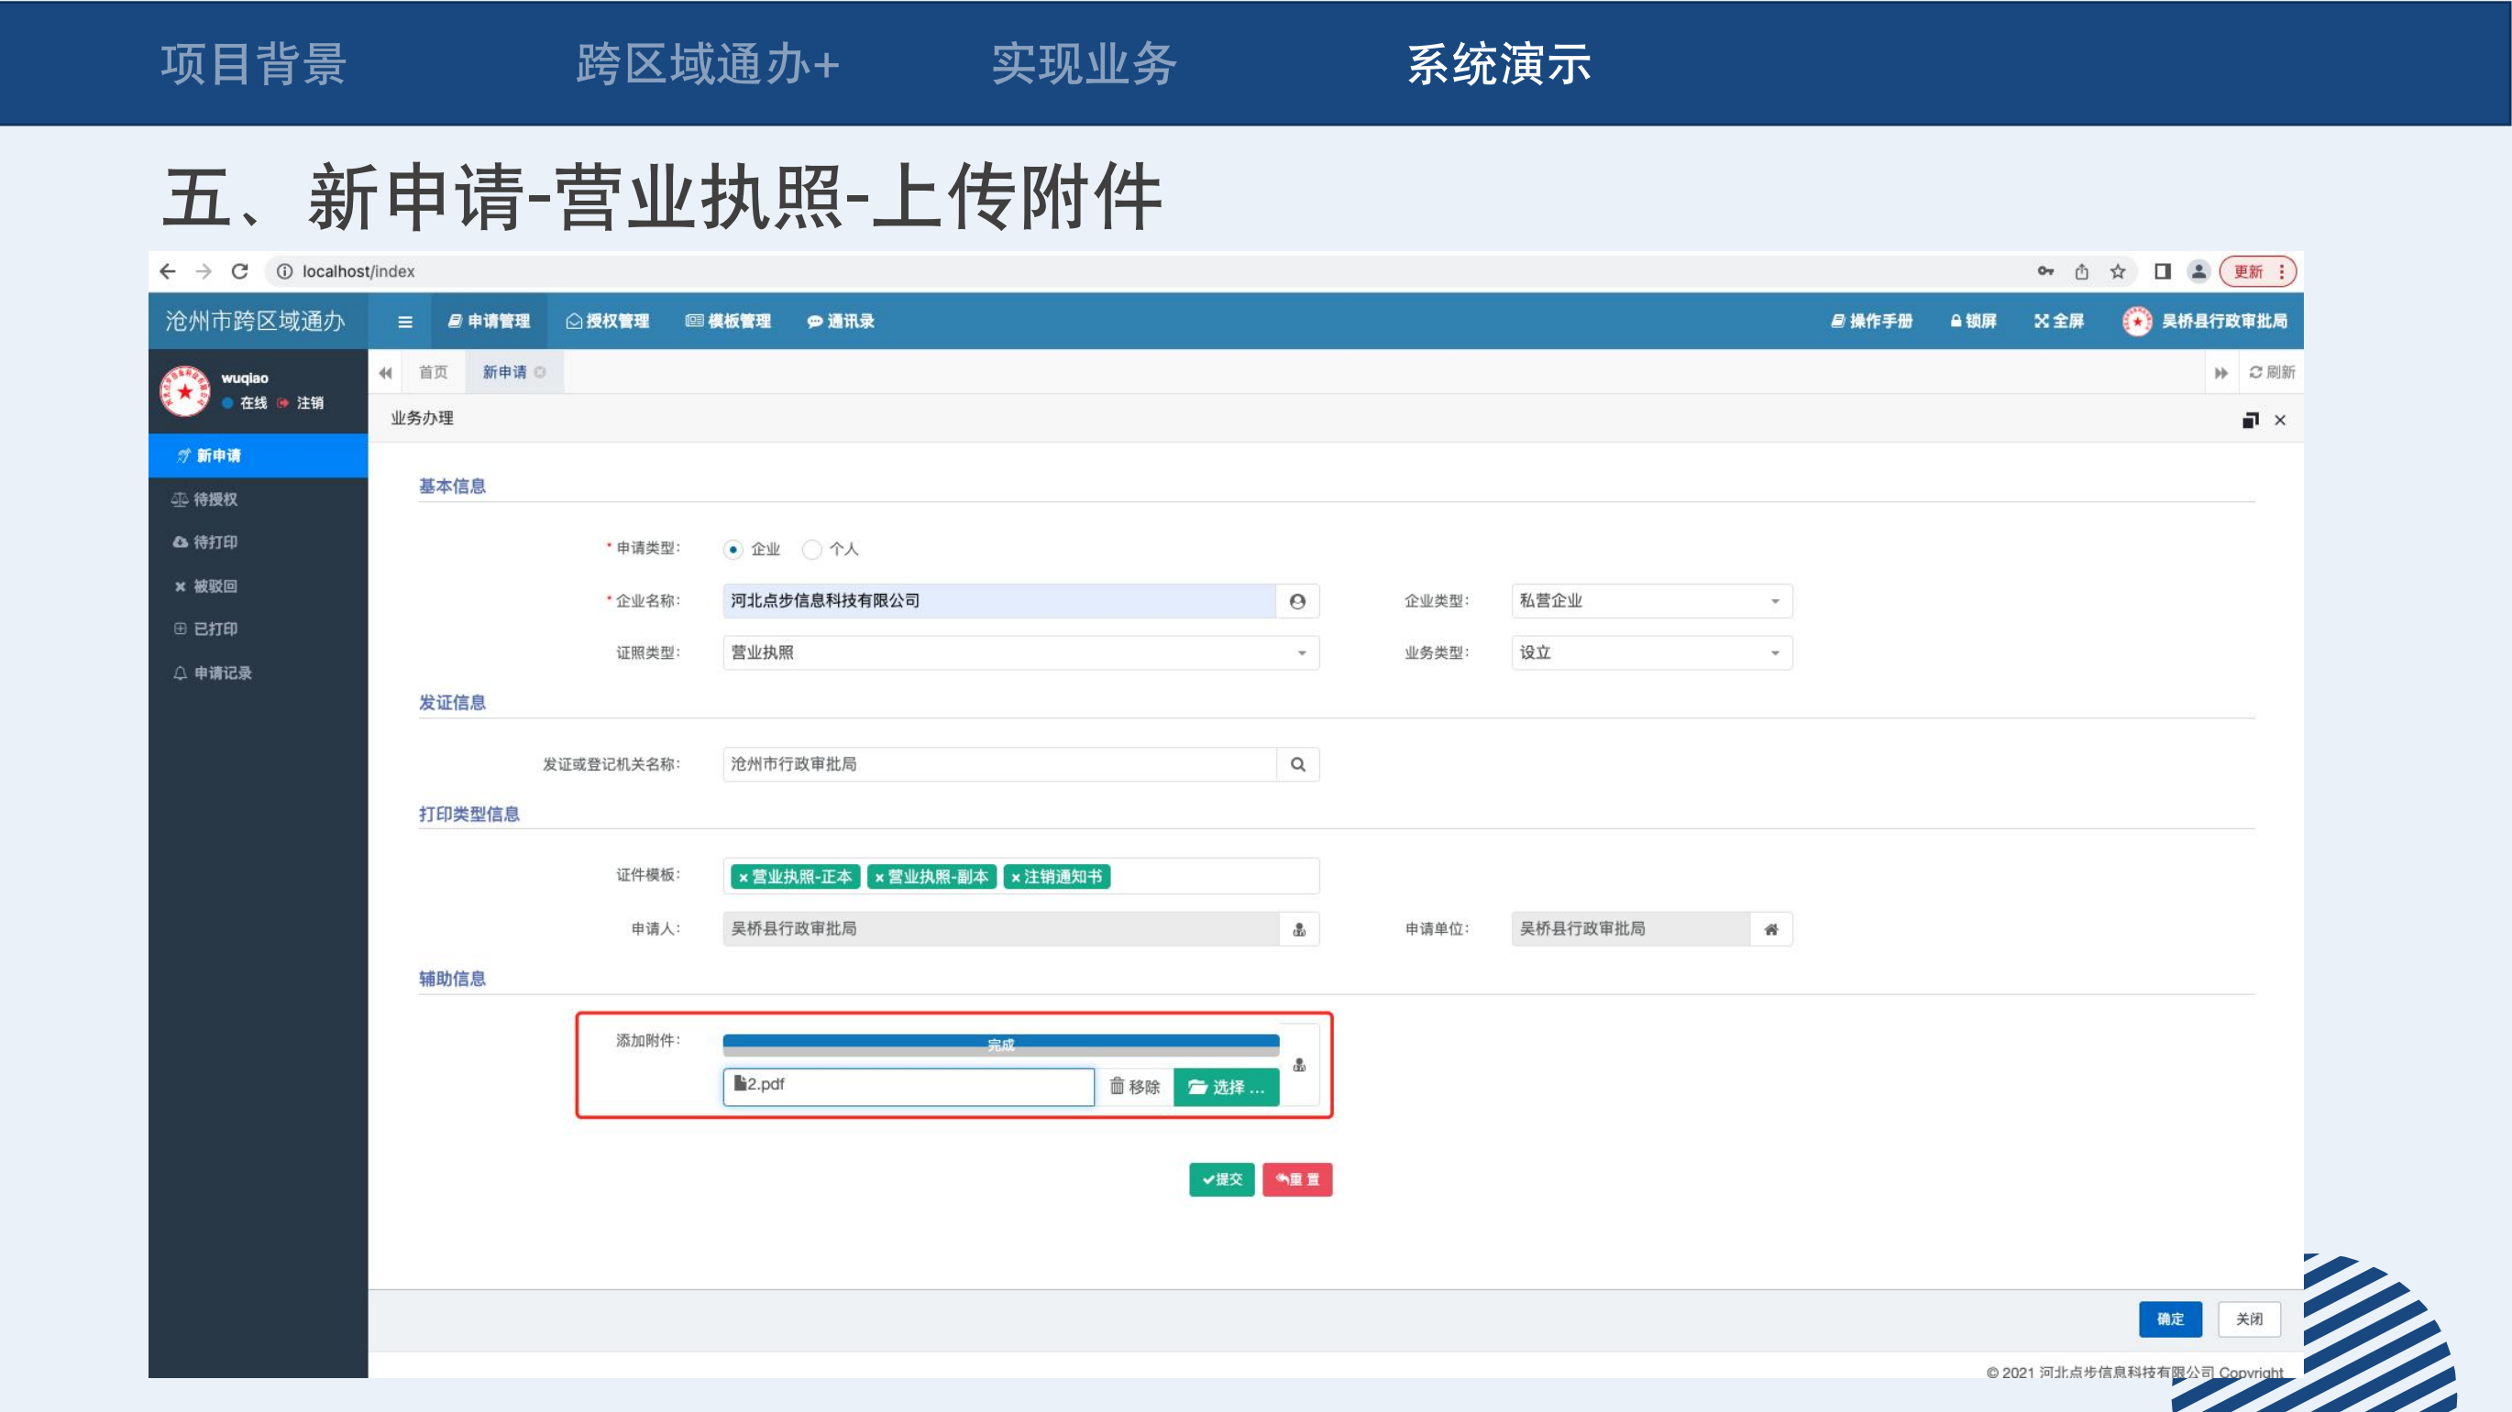Switch to the 首页 tab
Screen dimensions: 2512x1412
click(x=433, y=372)
